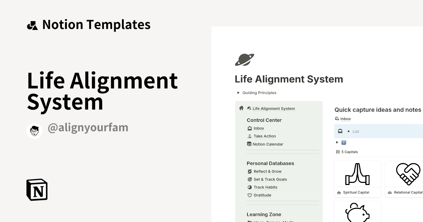Screen dimensions: 423x222
Task: Select the Take Action anchor icon
Action: point(250,136)
